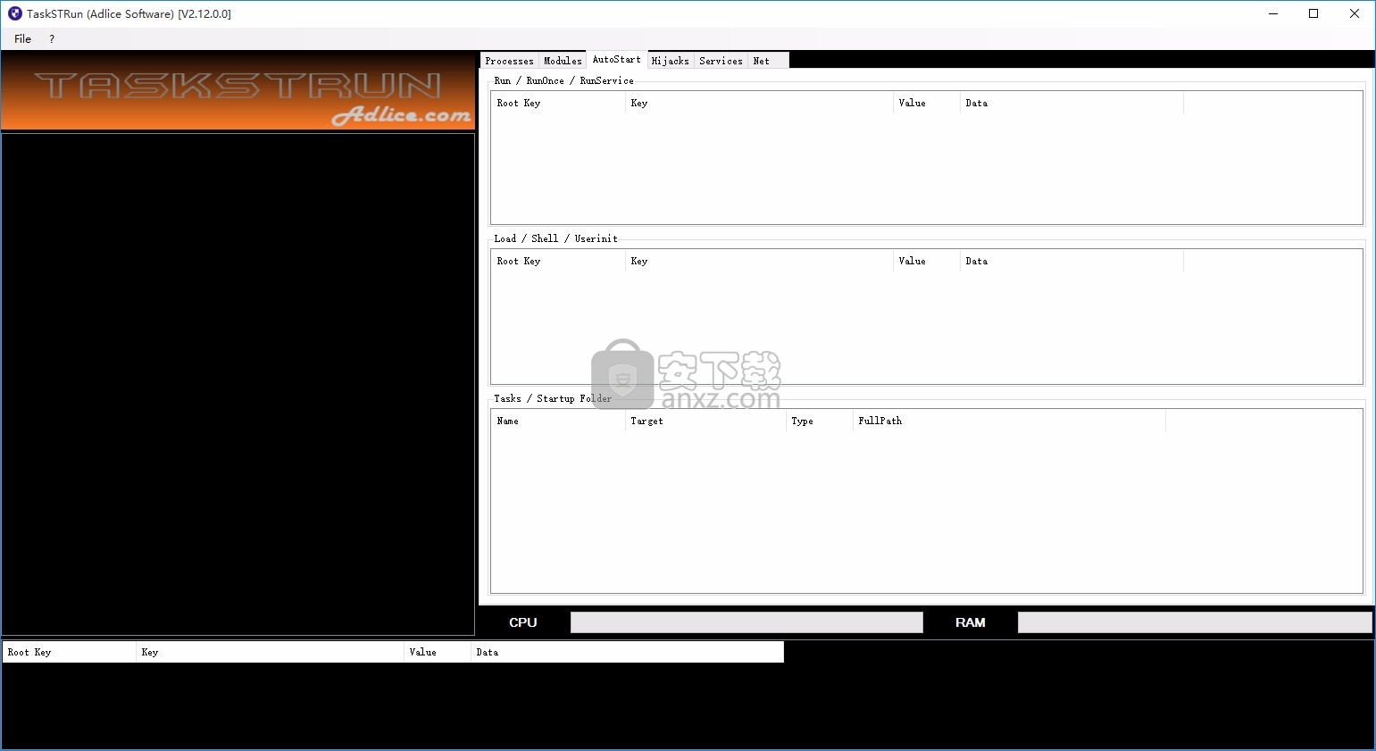The width and height of the screenshot is (1376, 751).
Task: Select the AutoStart tab
Action: coord(617,59)
